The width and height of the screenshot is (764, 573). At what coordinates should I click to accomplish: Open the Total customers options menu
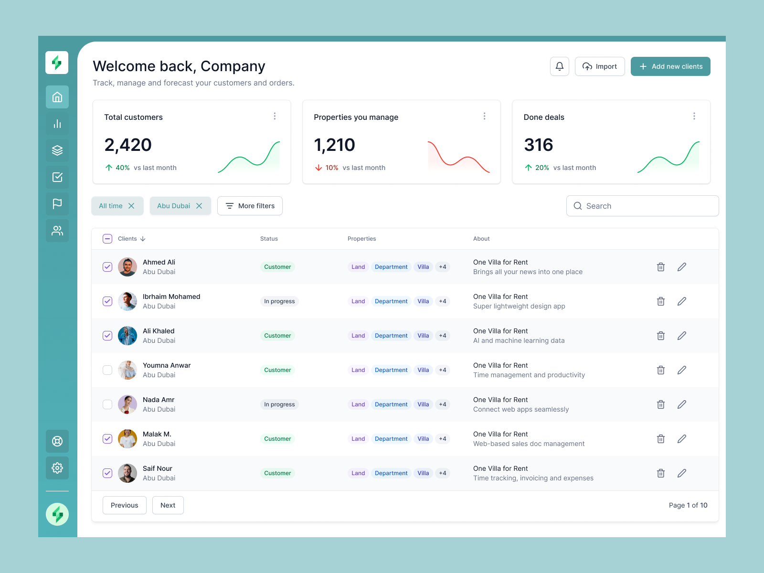275,116
